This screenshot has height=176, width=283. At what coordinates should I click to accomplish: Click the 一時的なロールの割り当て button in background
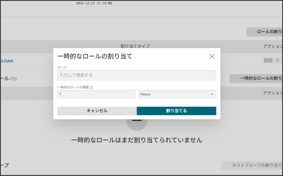click(x=256, y=78)
